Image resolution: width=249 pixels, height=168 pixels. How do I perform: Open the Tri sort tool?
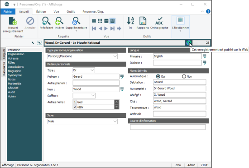tap(130, 23)
